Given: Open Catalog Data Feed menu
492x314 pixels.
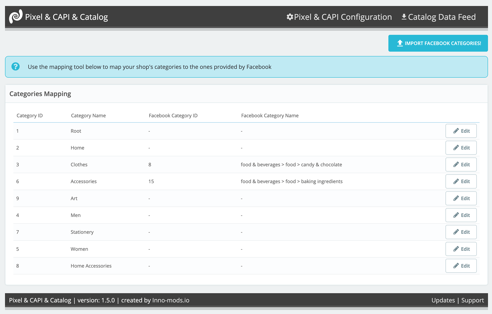Looking at the screenshot, I should (x=442, y=17).
